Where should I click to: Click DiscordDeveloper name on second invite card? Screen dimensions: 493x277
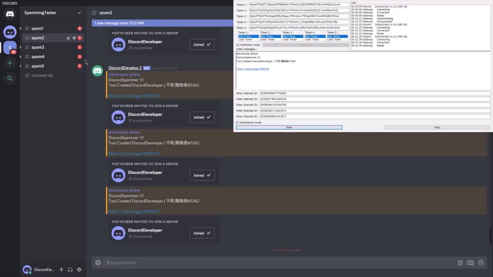click(145, 115)
